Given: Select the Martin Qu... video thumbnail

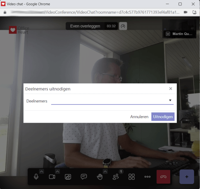Looking at the screenshot, I should (x=179, y=28).
